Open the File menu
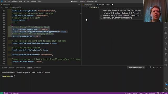 (x=5, y=1)
